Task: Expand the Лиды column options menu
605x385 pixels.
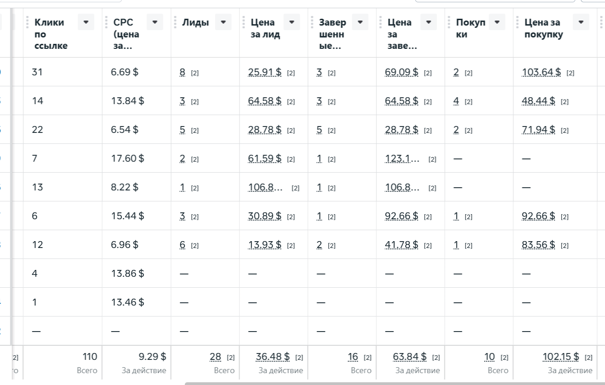Action: coord(223,22)
